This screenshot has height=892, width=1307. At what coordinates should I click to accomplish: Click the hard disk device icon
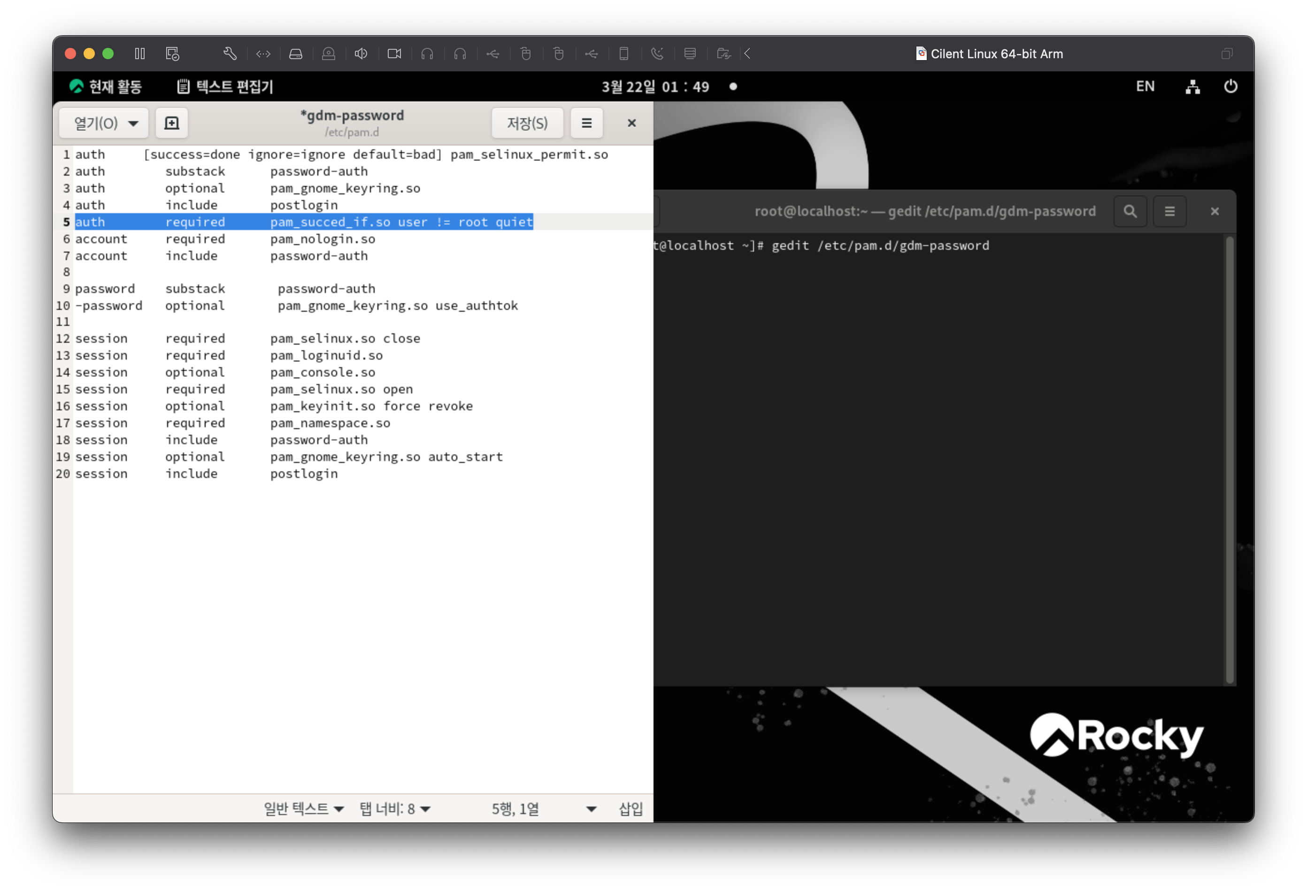[296, 54]
